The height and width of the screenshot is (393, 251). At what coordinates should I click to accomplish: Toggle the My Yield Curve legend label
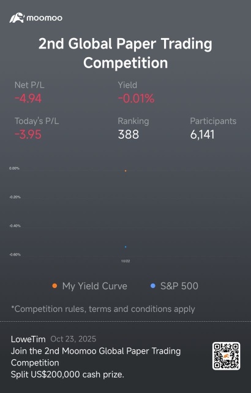[x=95, y=286]
